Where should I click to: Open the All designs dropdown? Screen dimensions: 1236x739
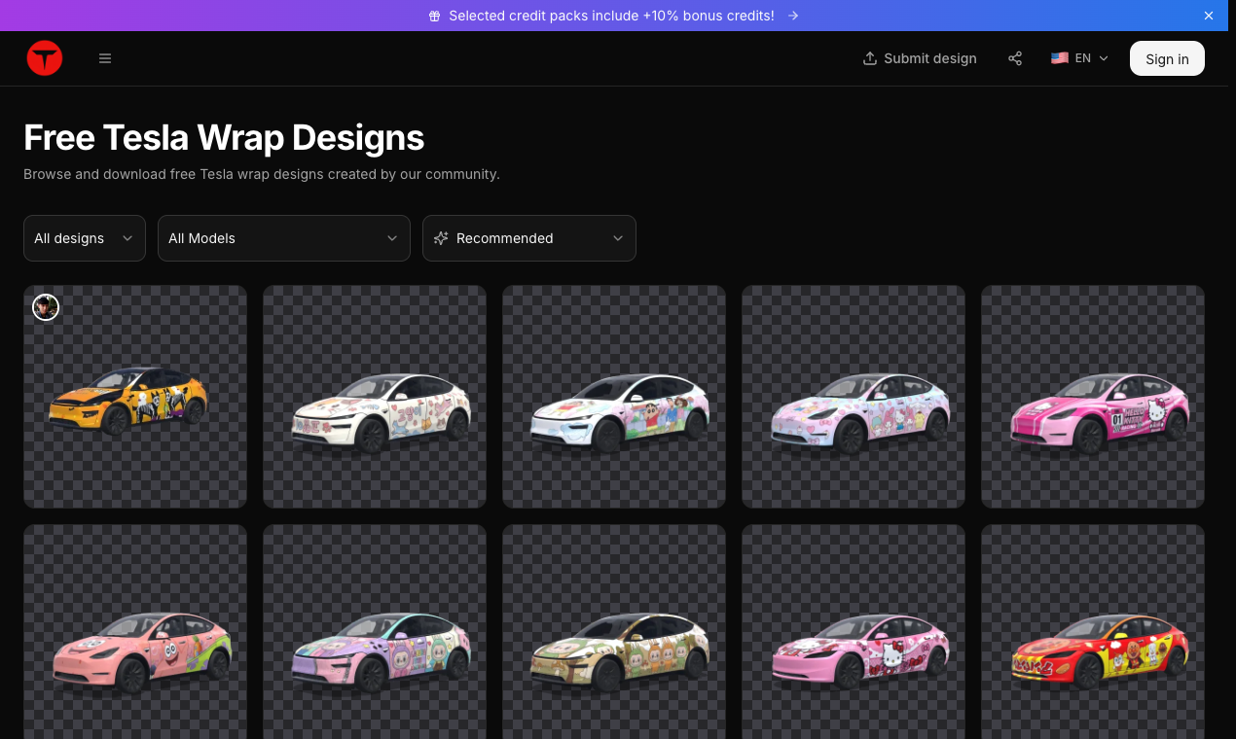(85, 238)
